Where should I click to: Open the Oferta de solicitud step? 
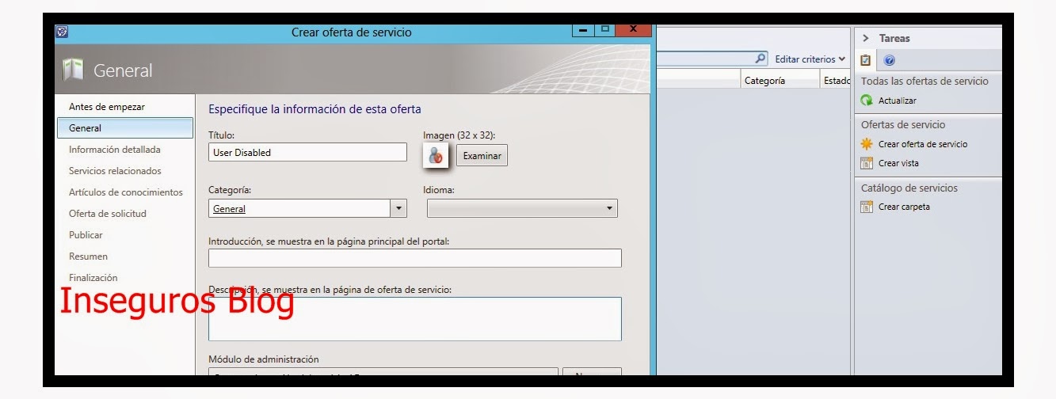(108, 214)
